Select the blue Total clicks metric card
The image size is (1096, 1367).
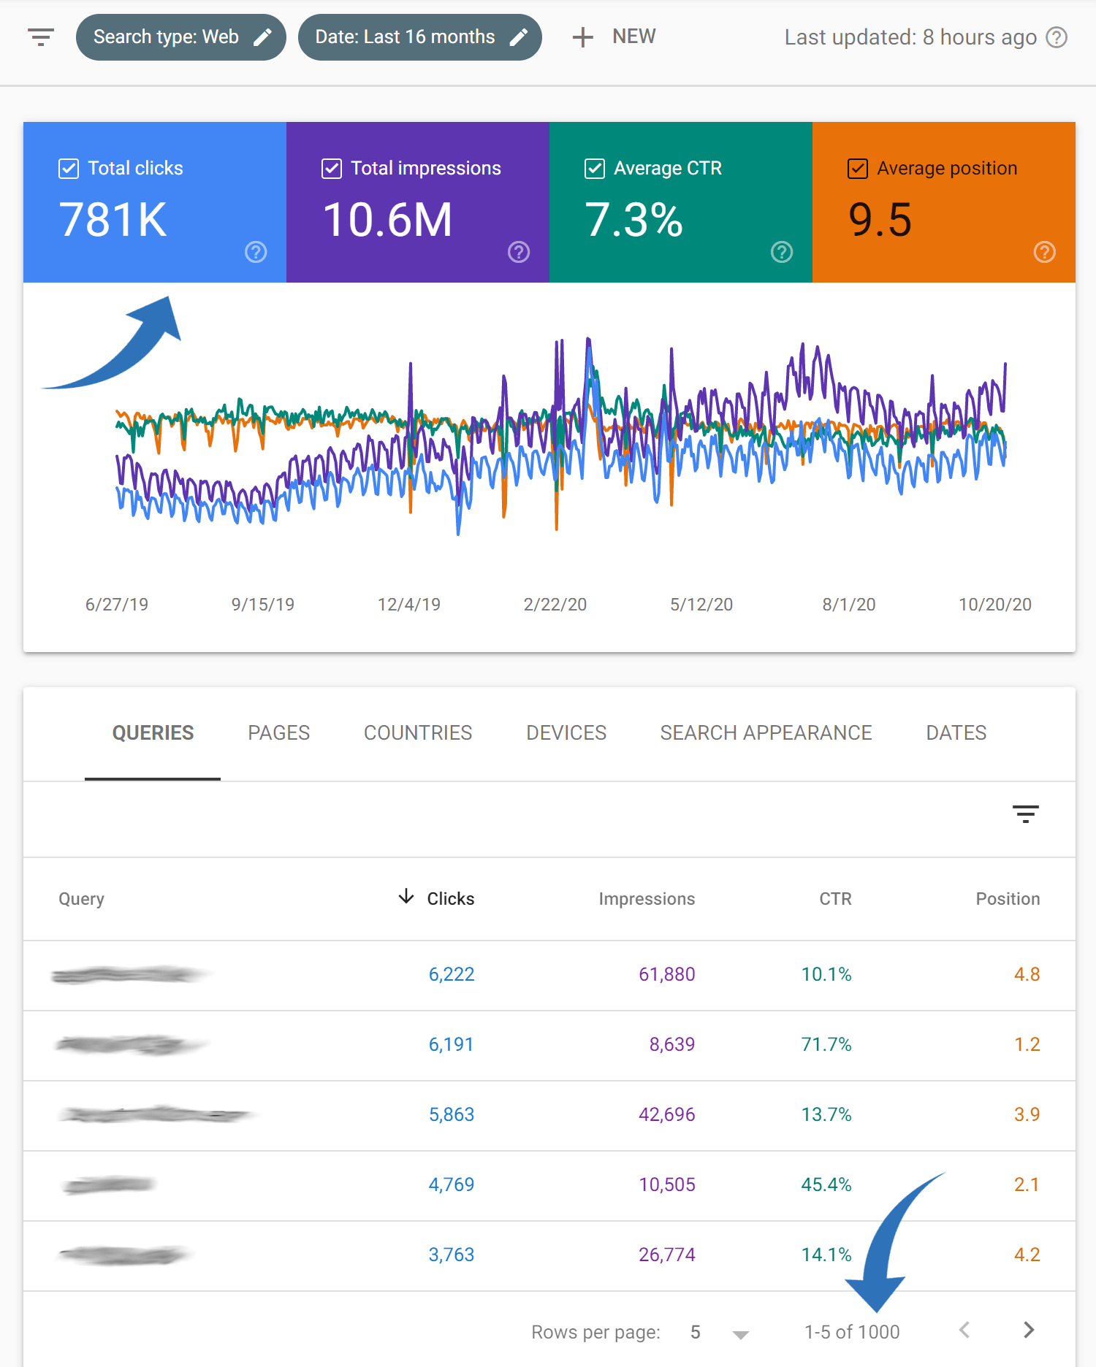(x=155, y=202)
